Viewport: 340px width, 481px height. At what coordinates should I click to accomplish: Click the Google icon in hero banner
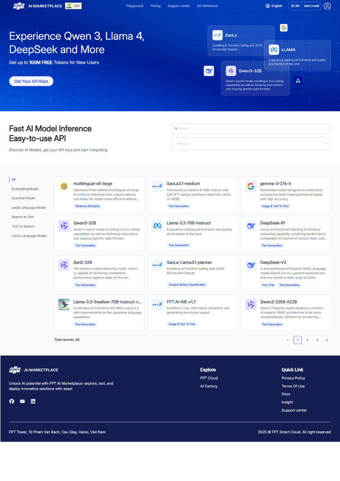284,27
